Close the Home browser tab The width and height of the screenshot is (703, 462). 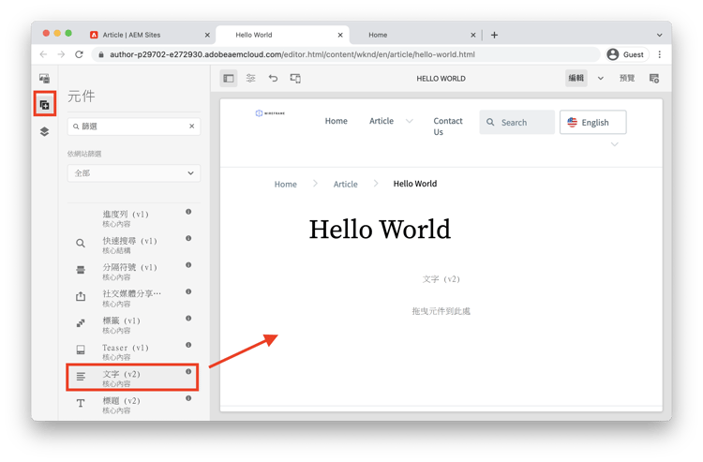coord(473,35)
